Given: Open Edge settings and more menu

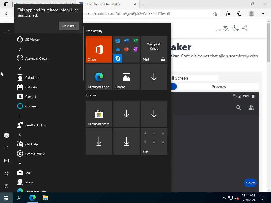Looking at the screenshot, I should (x=263, y=13).
